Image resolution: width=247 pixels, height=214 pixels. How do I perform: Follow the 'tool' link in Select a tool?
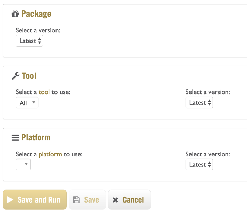pyautogui.click(x=44, y=92)
